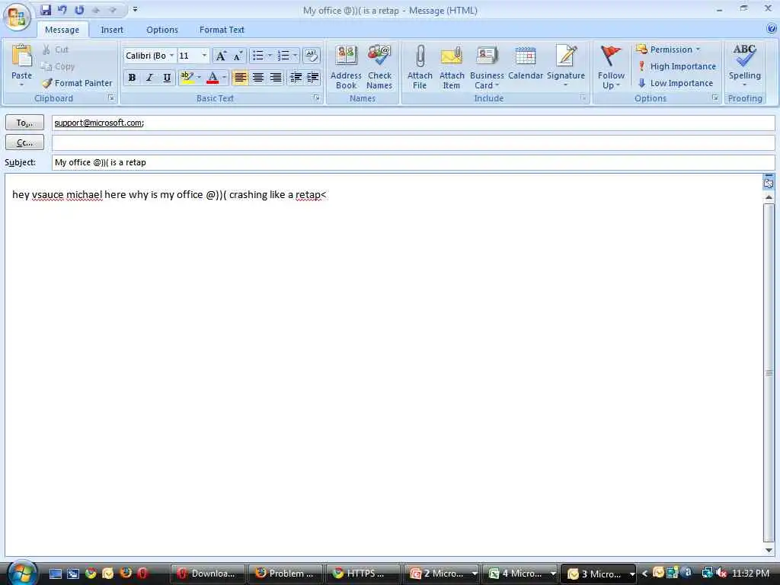Switch to the Format Text tab
The image size is (780, 585).
point(222,30)
